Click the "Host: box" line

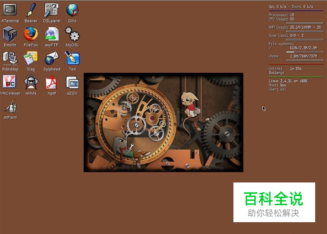pos(277,85)
